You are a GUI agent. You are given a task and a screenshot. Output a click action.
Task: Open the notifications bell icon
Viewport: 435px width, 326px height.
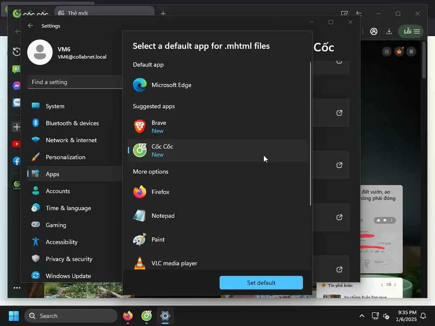pyautogui.click(x=423, y=316)
